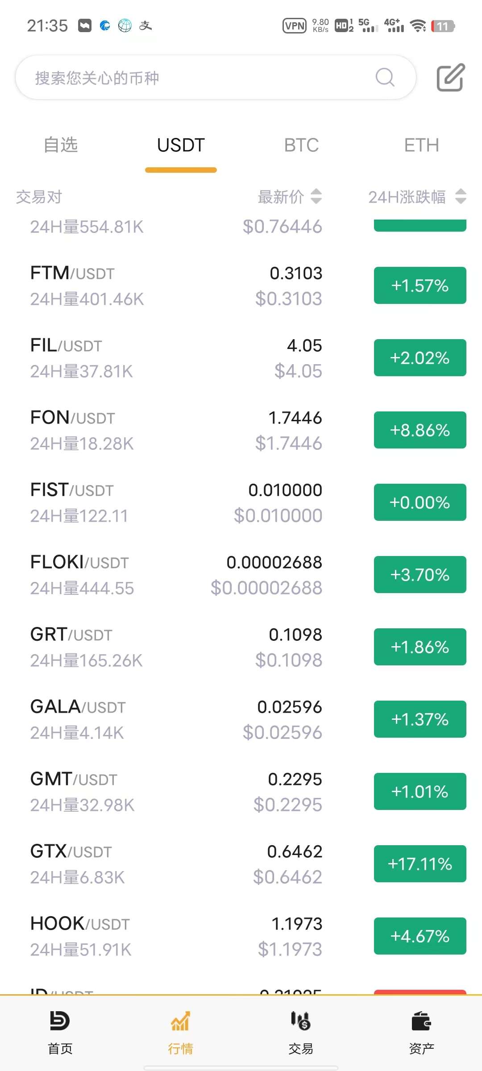Toggle FIST +0.00% change badge

tap(420, 502)
